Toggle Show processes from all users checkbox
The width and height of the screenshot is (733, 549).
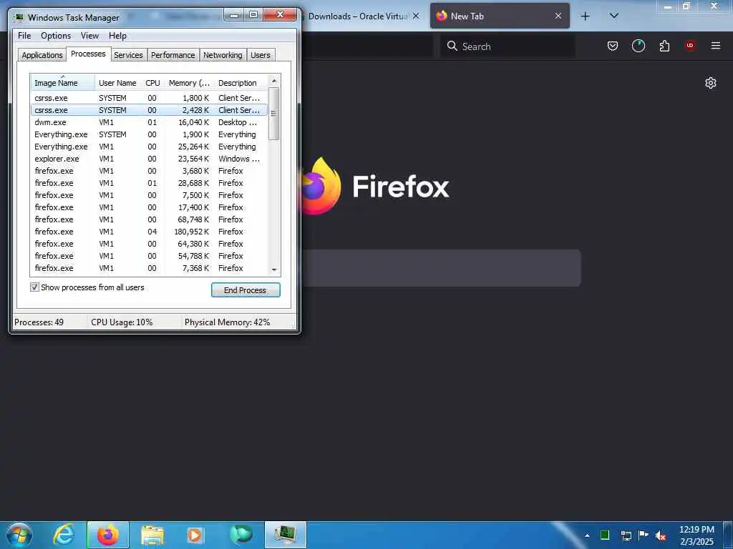pos(34,287)
